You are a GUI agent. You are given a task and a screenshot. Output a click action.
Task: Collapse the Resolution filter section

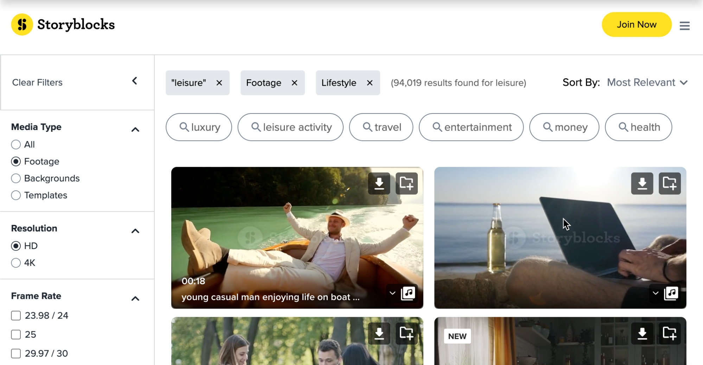135,230
